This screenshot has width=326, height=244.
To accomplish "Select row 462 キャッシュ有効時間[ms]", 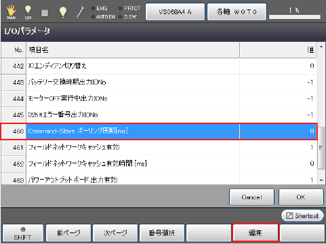I will coord(159,164).
